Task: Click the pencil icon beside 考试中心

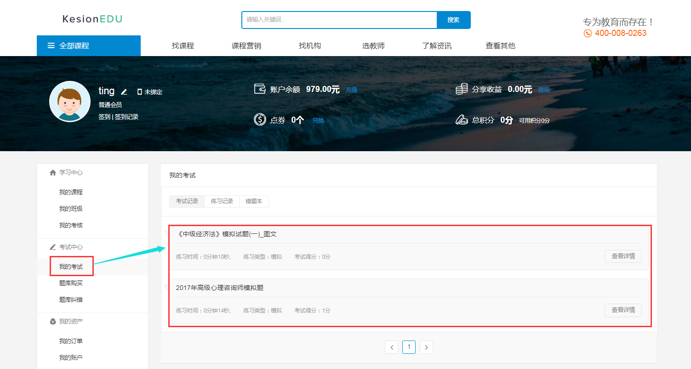Action: 52,247
